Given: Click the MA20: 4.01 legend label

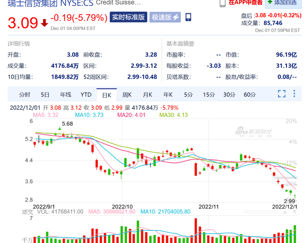Looking at the screenshot, I should click(131, 115).
